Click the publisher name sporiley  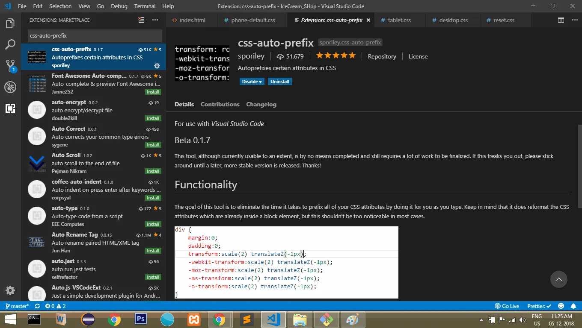(x=251, y=56)
